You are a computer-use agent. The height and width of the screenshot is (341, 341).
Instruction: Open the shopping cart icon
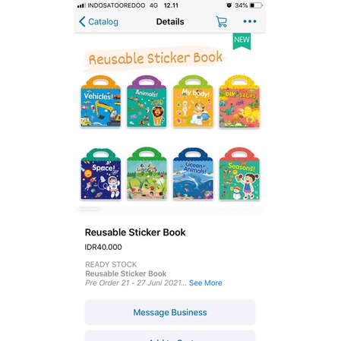(221, 21)
